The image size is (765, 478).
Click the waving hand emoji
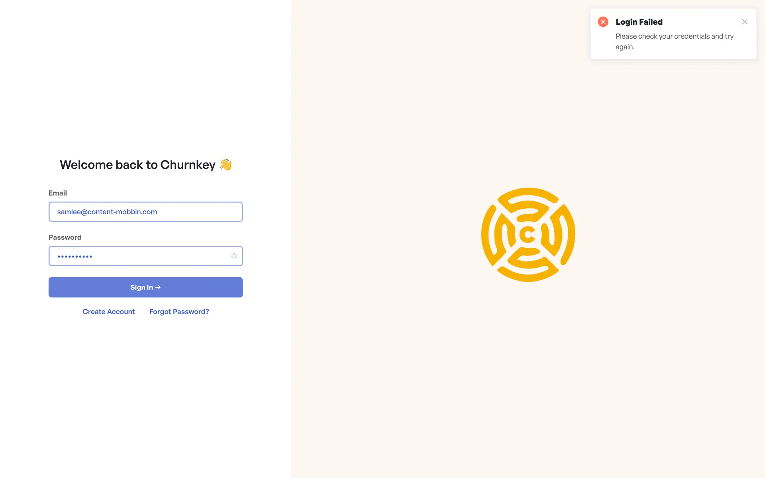pos(226,165)
